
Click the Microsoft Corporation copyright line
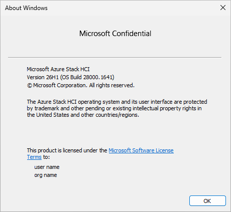tap(80, 85)
